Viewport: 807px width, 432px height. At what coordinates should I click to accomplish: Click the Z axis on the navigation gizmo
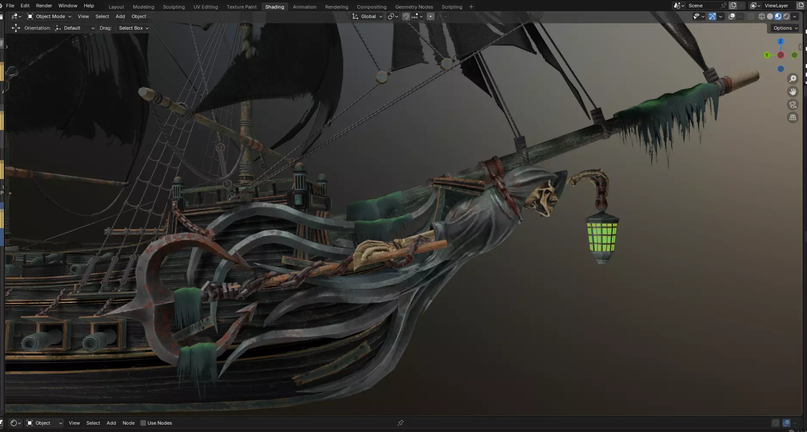pos(780,41)
